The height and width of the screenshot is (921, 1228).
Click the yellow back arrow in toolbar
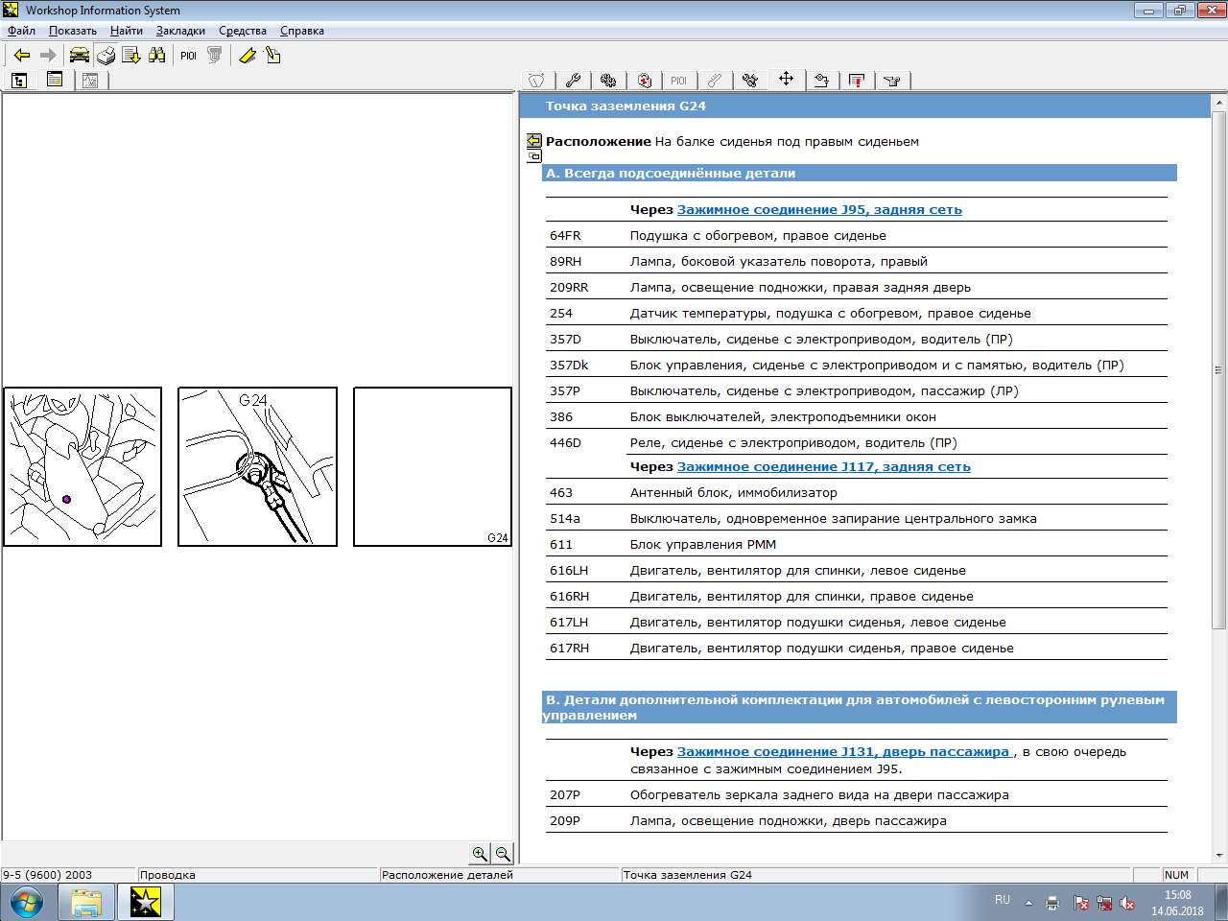click(21, 56)
